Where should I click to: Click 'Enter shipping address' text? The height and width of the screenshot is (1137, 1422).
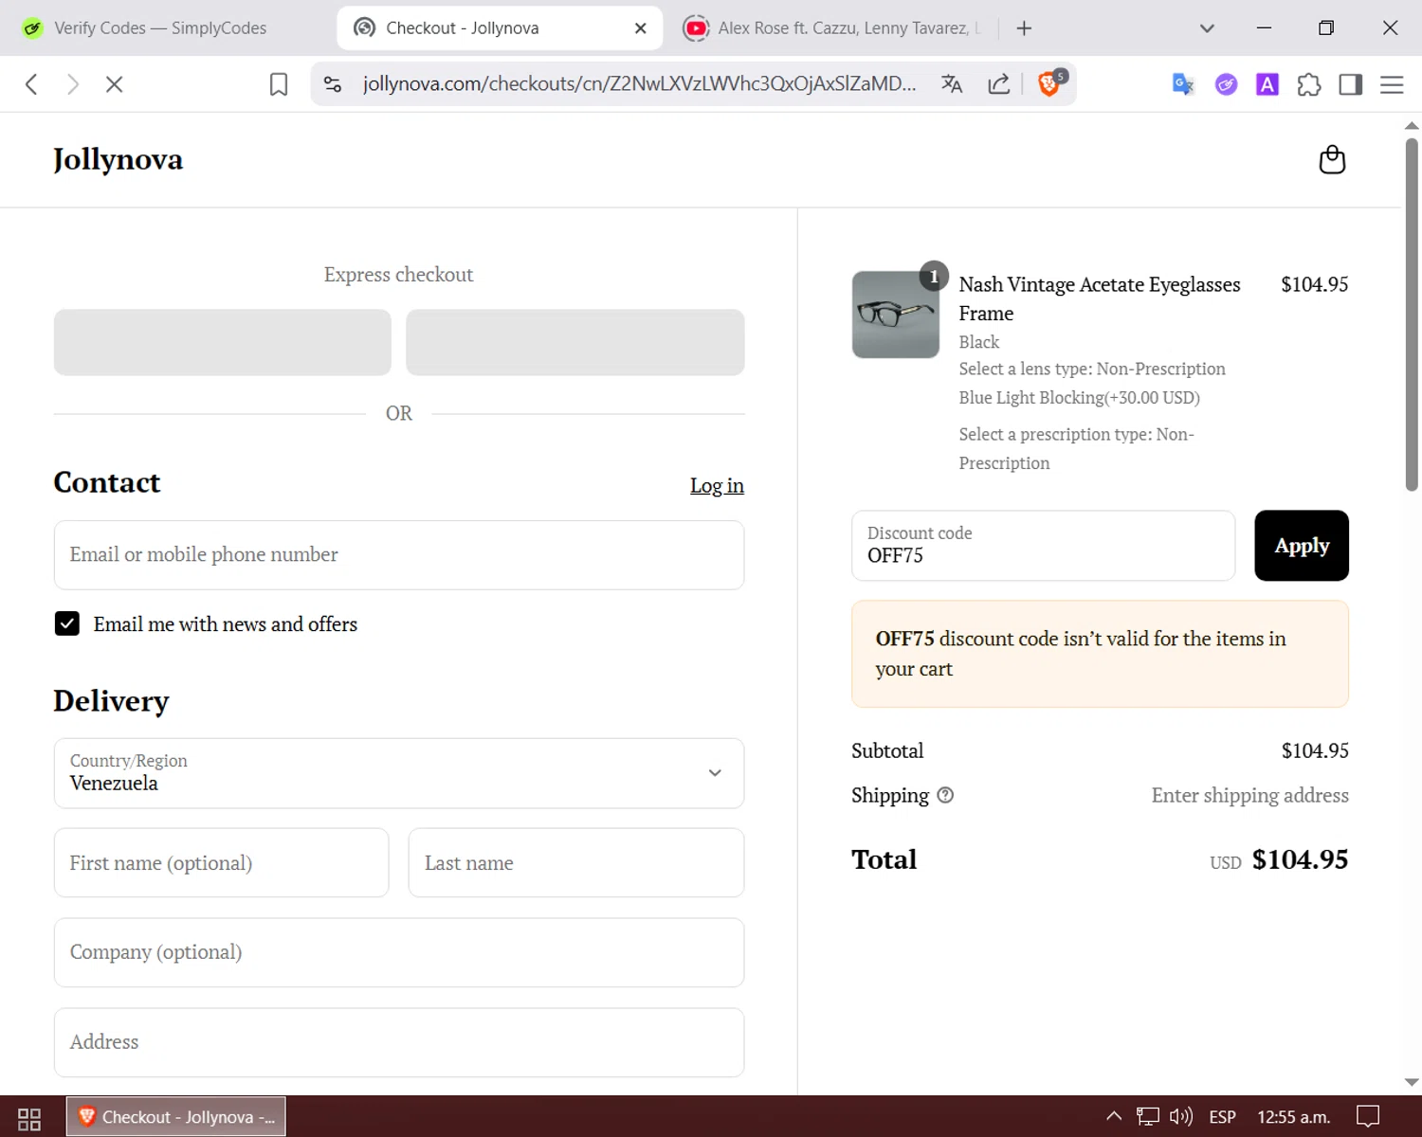(x=1249, y=795)
